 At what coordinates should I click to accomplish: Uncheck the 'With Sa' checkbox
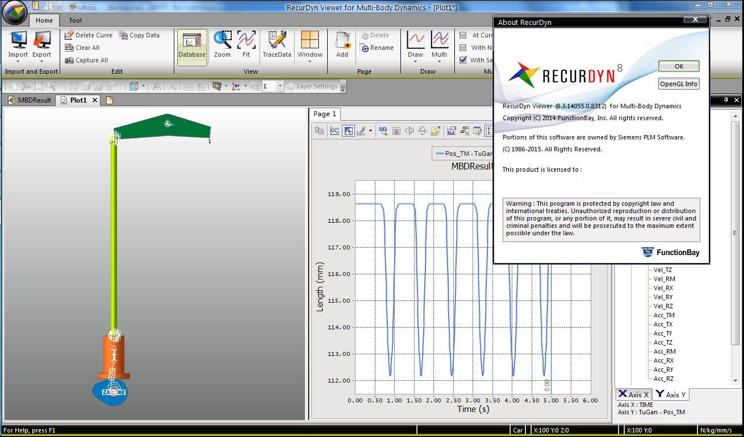[x=463, y=60]
